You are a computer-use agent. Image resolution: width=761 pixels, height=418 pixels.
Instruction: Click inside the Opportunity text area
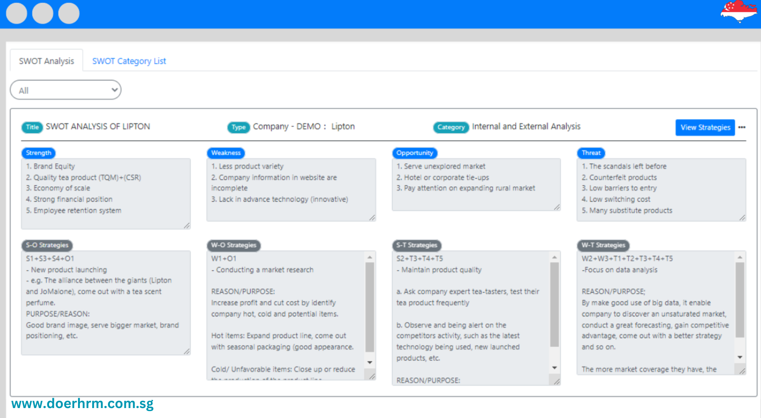coord(476,184)
